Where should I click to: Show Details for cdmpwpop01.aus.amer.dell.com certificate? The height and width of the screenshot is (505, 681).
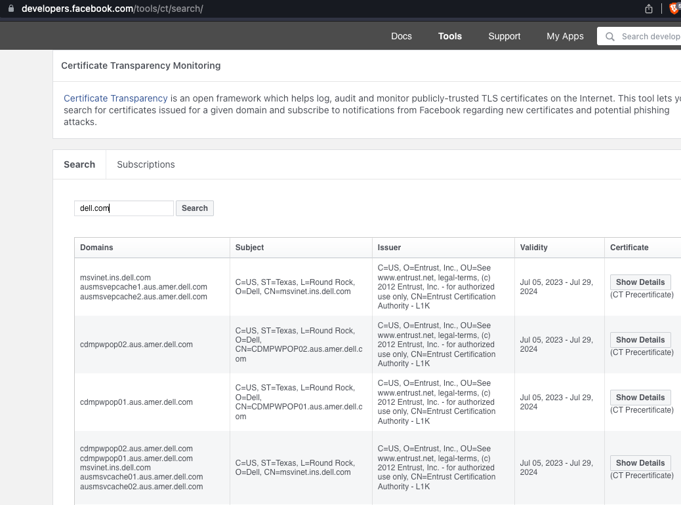point(640,397)
